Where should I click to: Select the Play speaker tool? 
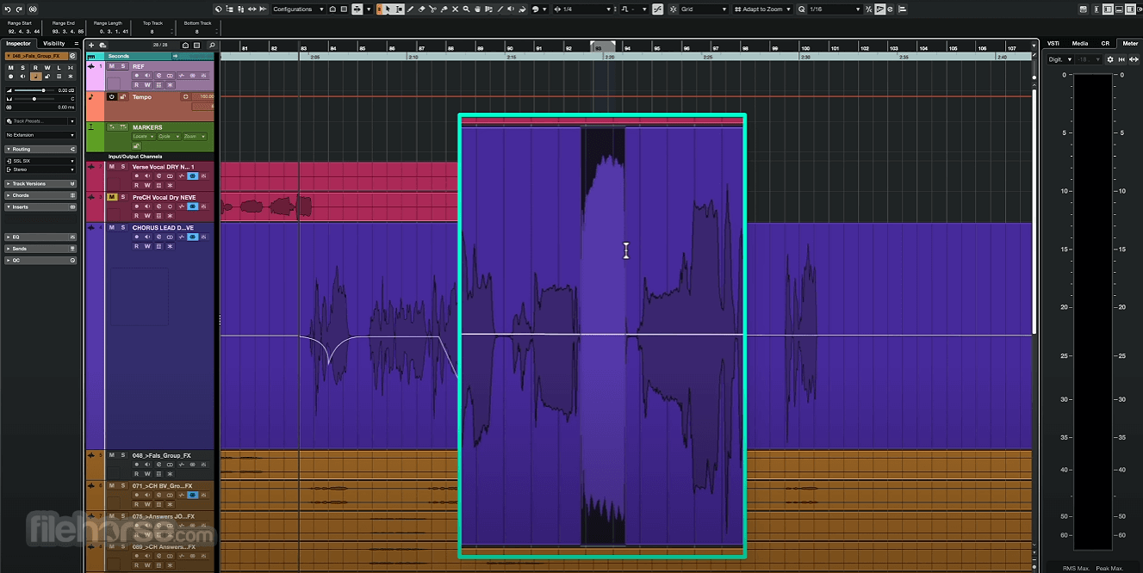point(511,9)
